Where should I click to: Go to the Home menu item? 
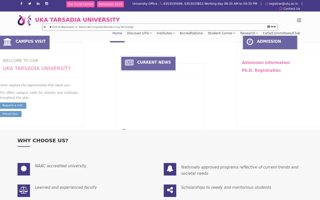point(117,33)
